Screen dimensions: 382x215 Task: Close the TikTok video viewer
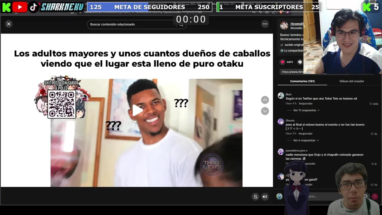pyautogui.click(x=9, y=24)
